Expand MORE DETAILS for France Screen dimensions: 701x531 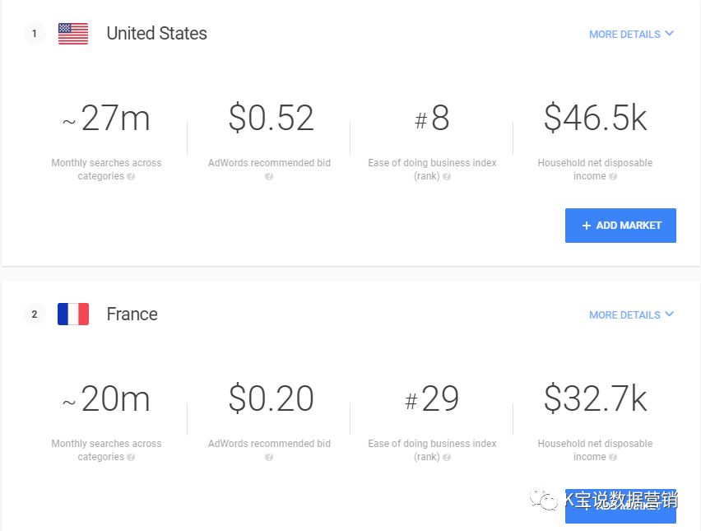pos(631,315)
